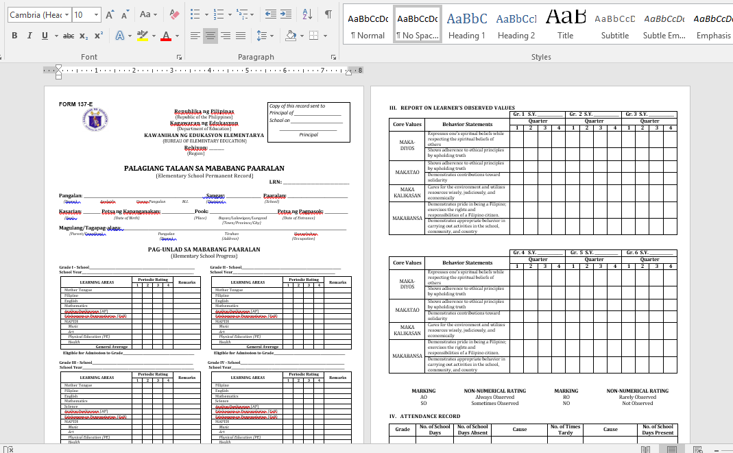This screenshot has height=453, width=733.
Task: Insert a bulleted list
Action: click(195, 15)
